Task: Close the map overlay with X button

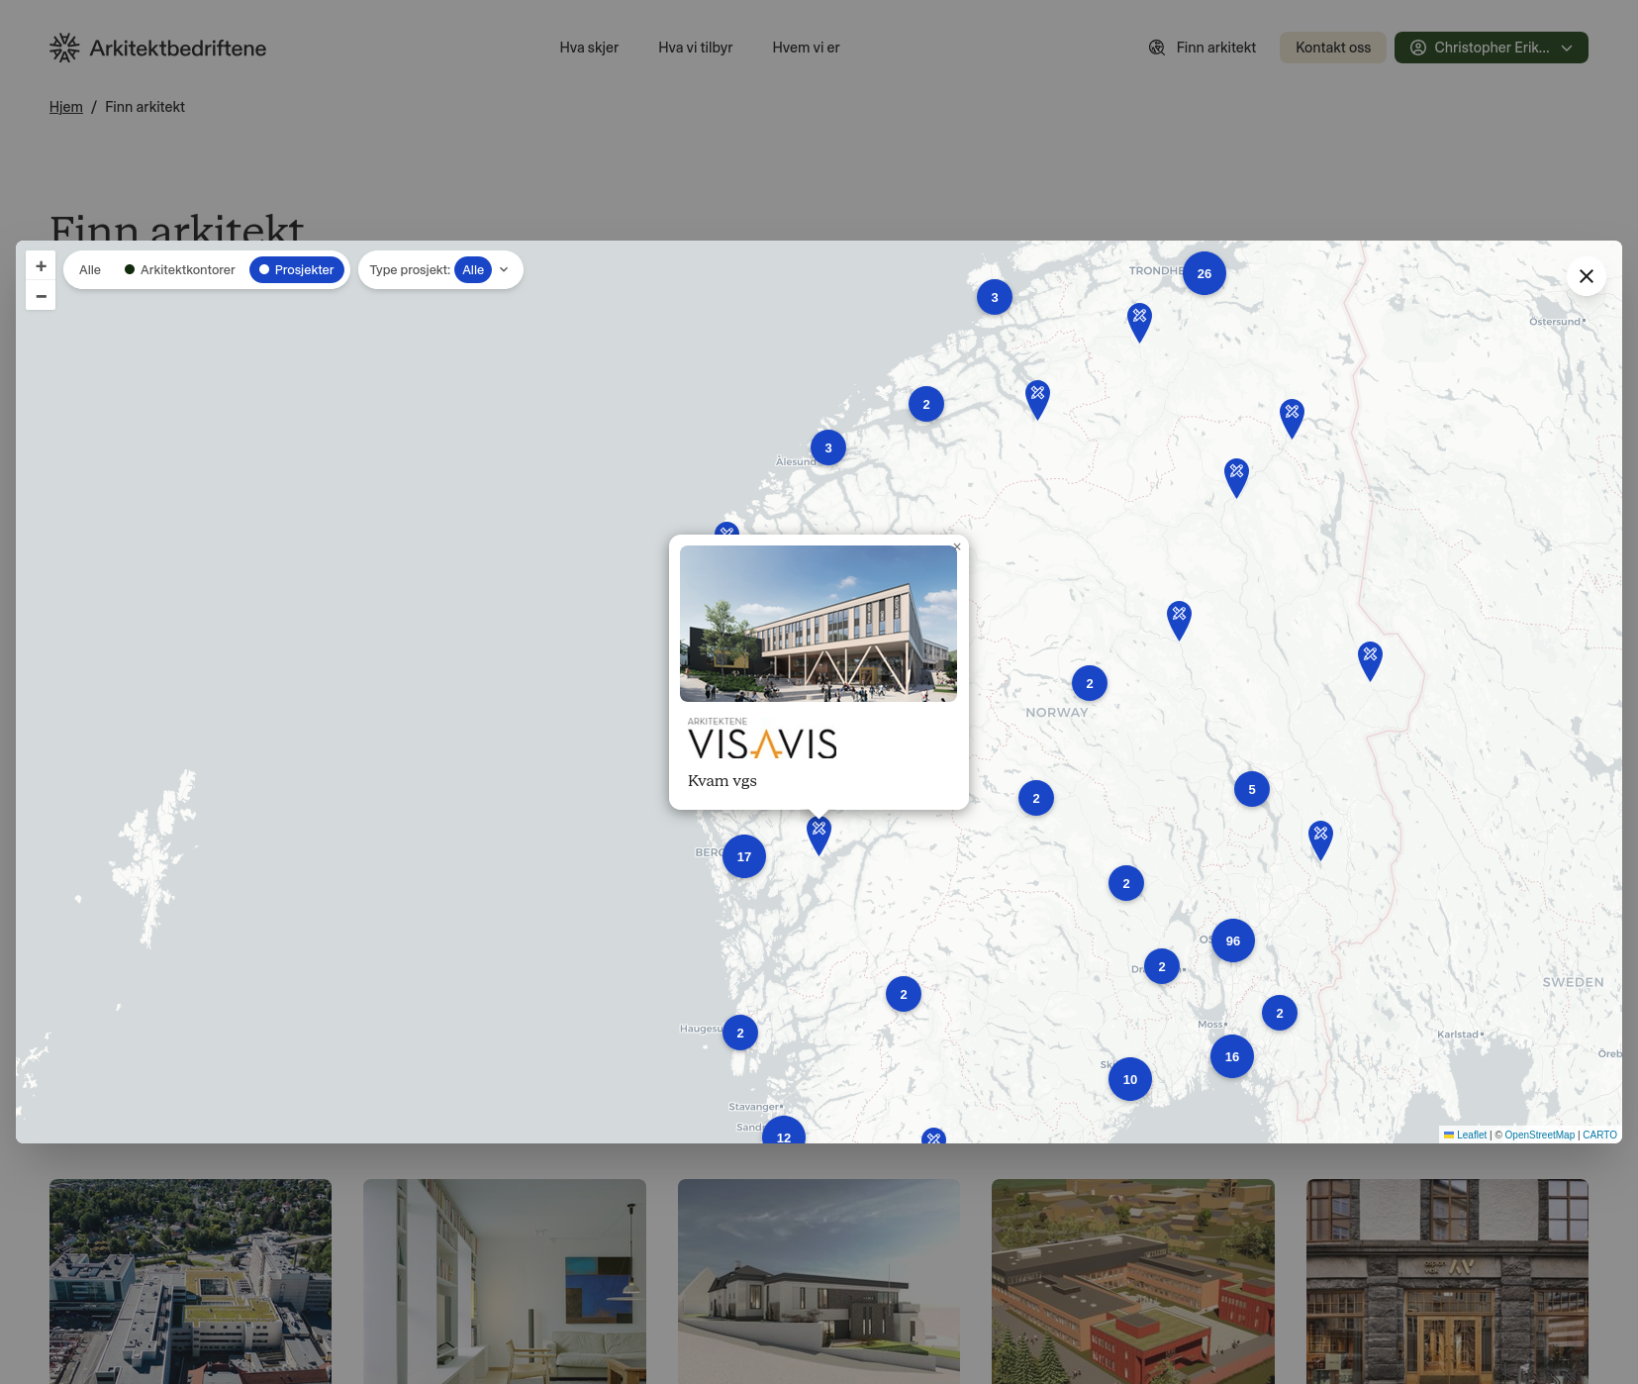Action: click(x=1587, y=276)
